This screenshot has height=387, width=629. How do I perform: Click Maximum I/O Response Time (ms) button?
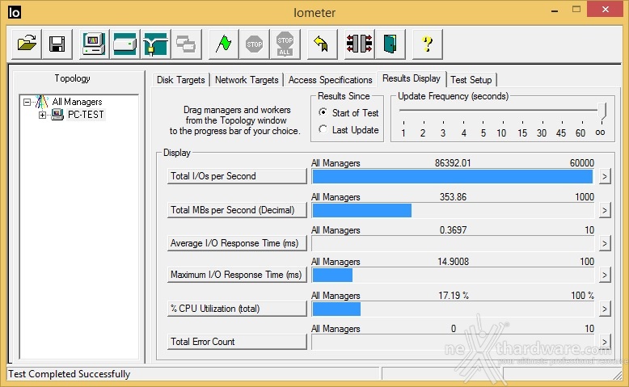237,275
